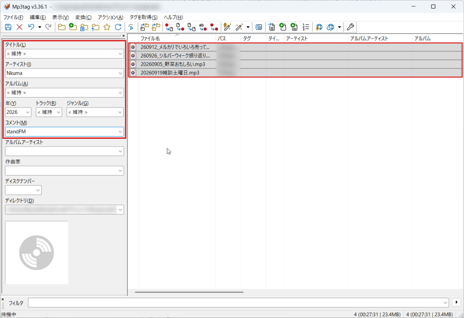The height and width of the screenshot is (318, 464).
Task: Open Extended tags panel icon
Action: [x=259, y=27]
